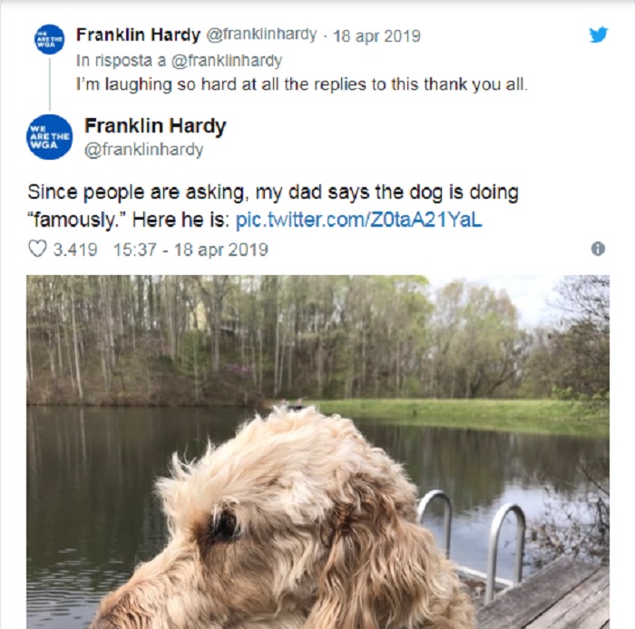Click the Twitter bird logo
Viewport: 635px width, 629px height.
(x=598, y=35)
